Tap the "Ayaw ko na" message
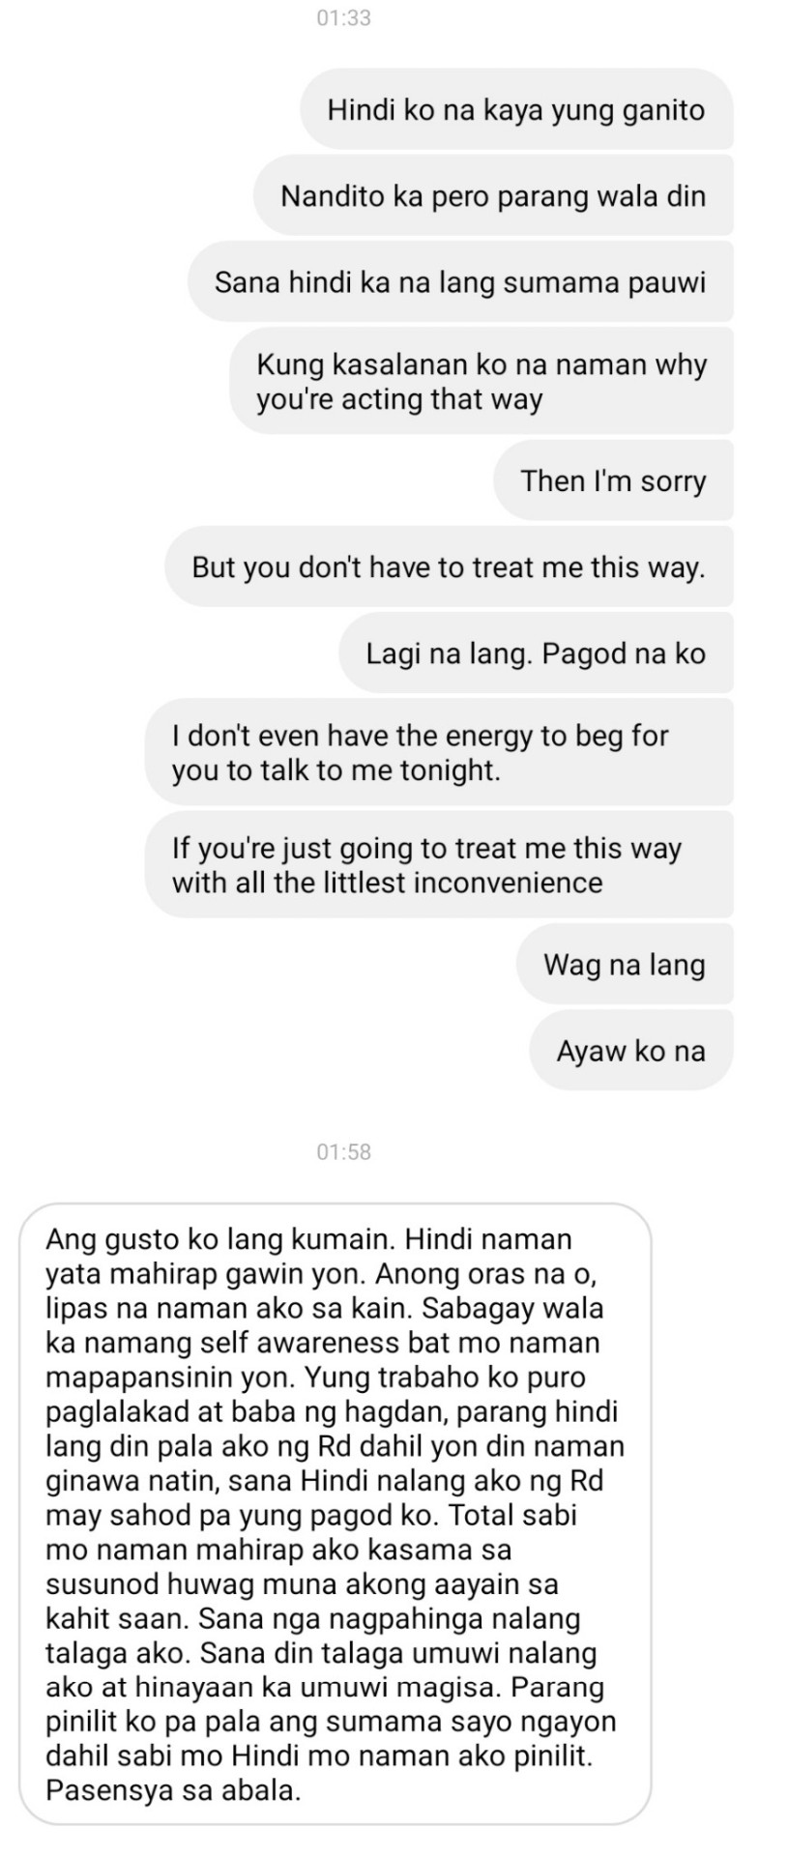The image size is (788, 1856). point(631,1051)
